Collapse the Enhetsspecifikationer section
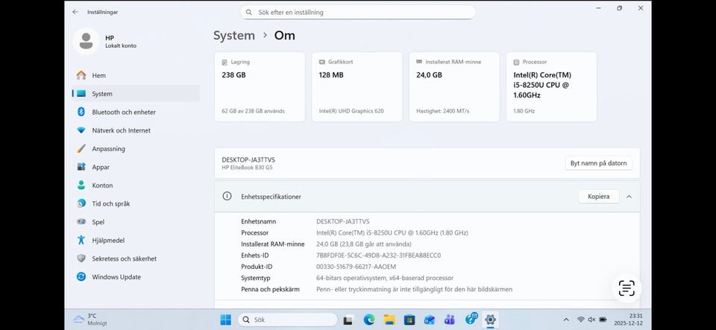 (629, 197)
